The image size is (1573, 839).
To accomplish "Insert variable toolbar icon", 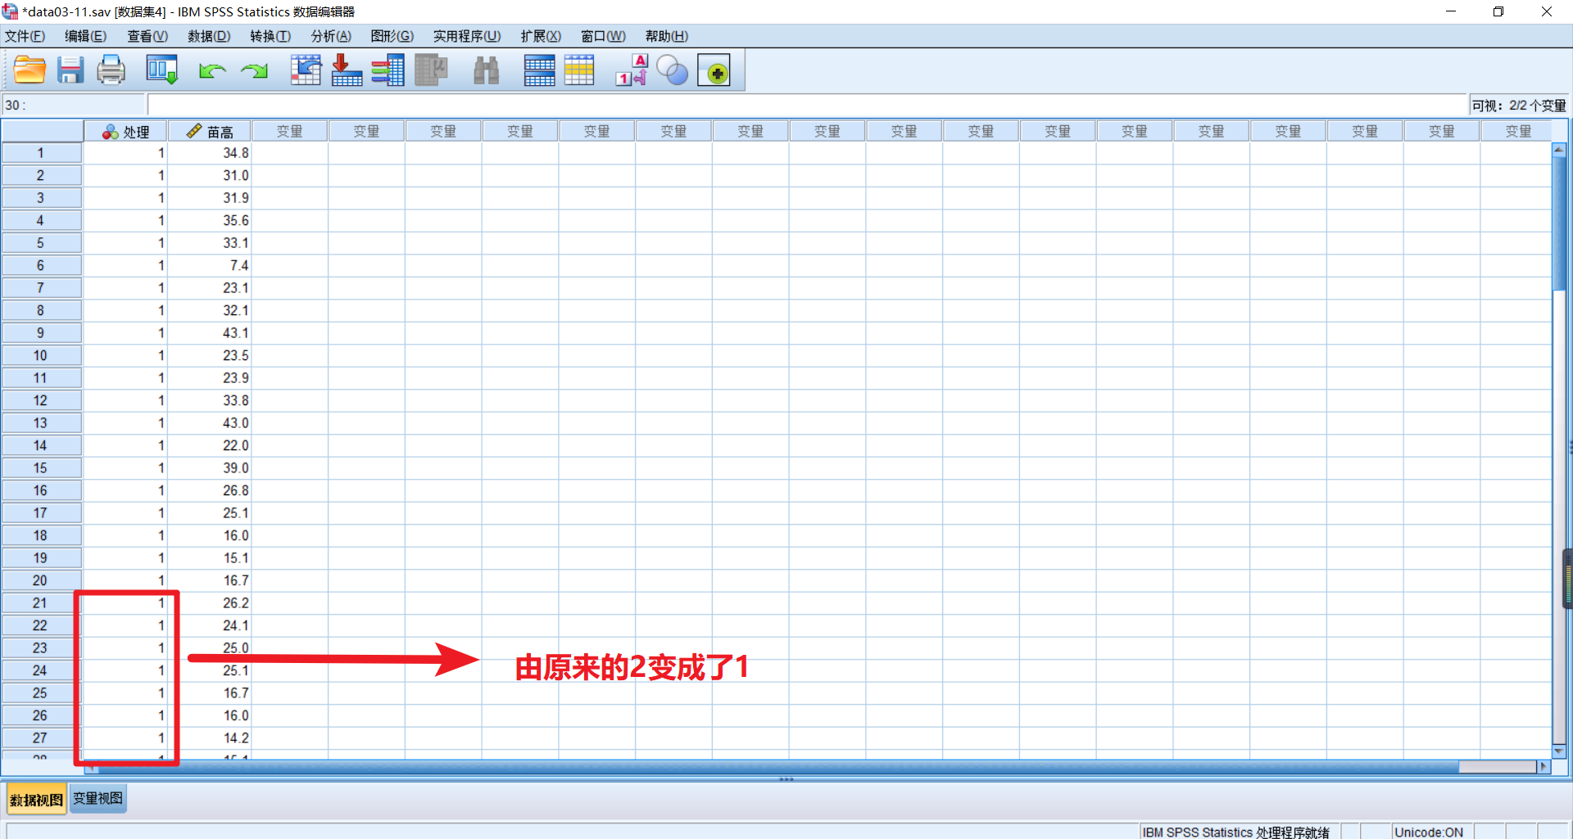I will point(579,70).
